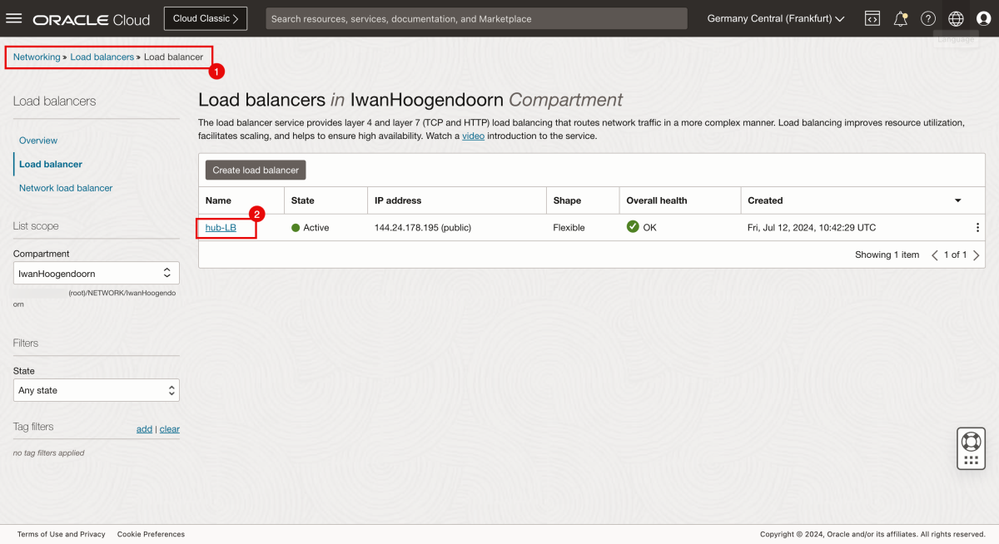Viewport: 999px width, 544px height.
Task: Open the support lifebuoy widget
Action: [971, 448]
